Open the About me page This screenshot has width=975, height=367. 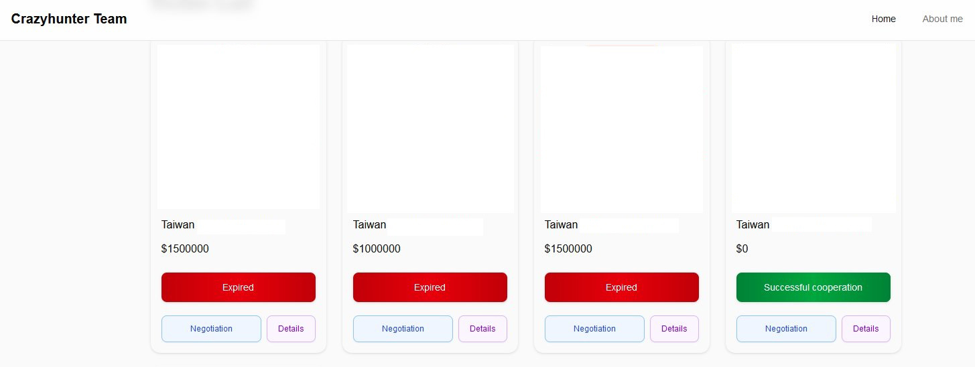pos(942,19)
